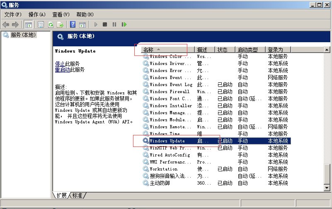
Task: Click the Pause service icon
Action: pos(114,24)
